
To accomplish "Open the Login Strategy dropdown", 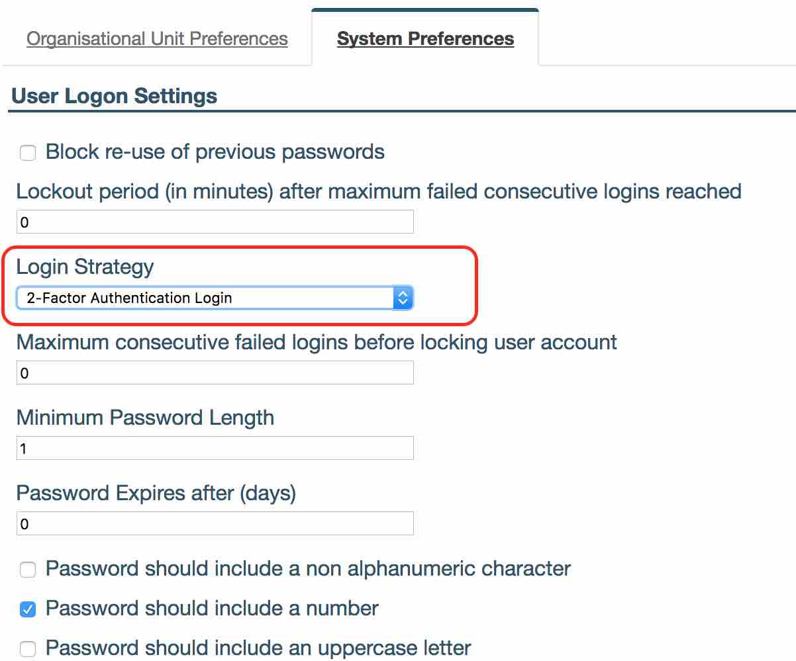I will click(x=215, y=298).
